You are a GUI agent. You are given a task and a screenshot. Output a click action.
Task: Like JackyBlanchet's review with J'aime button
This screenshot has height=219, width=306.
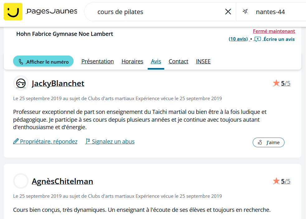[x=269, y=143]
